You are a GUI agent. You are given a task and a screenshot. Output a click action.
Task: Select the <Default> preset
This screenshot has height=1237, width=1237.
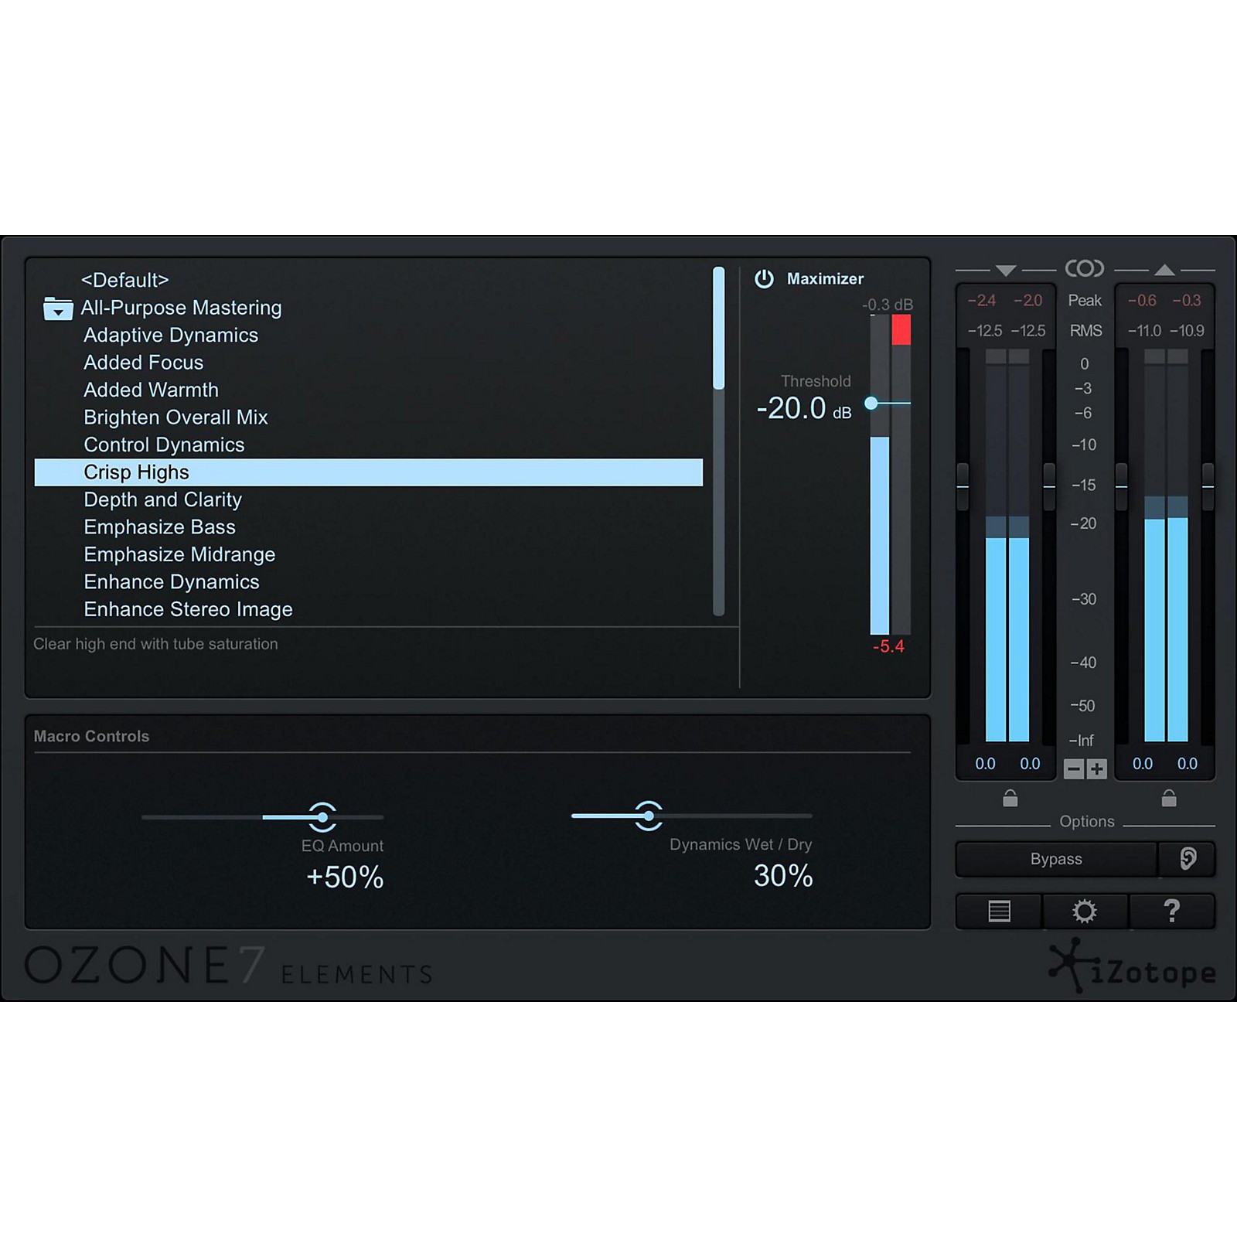point(124,280)
